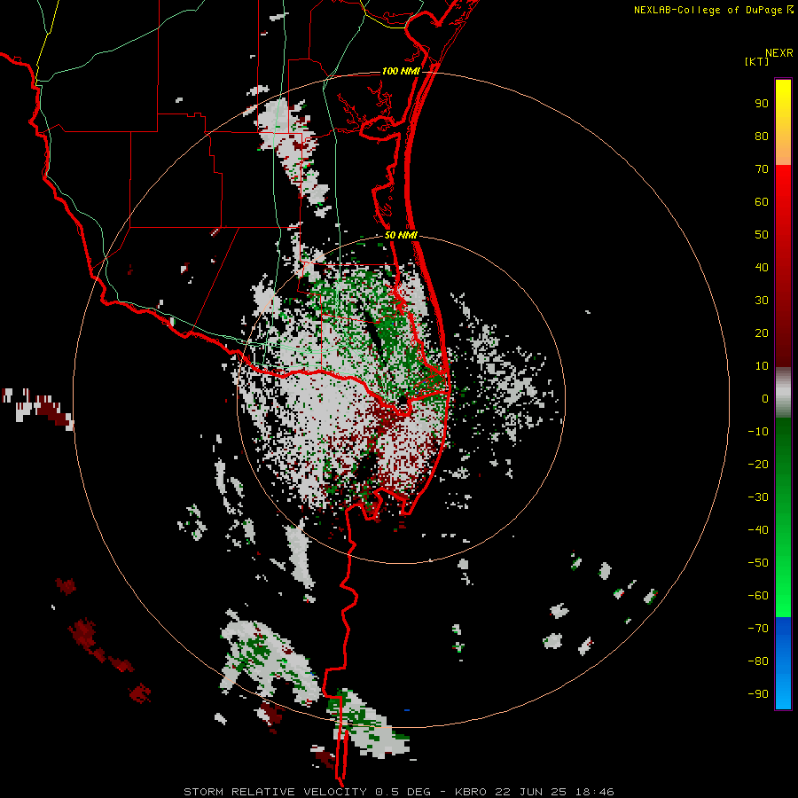The image size is (798, 798).
Task: Click the 70 value on the velocity scale
Action: (x=762, y=169)
